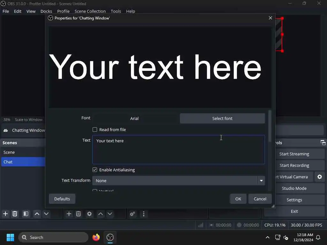
Task: Click Select font button
Action: coord(222,118)
